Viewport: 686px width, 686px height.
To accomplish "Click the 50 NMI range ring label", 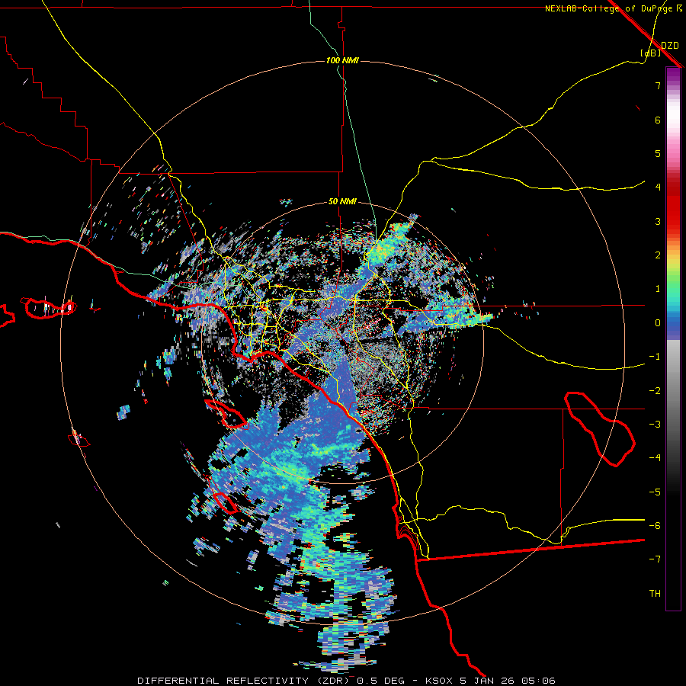I will point(342,202).
